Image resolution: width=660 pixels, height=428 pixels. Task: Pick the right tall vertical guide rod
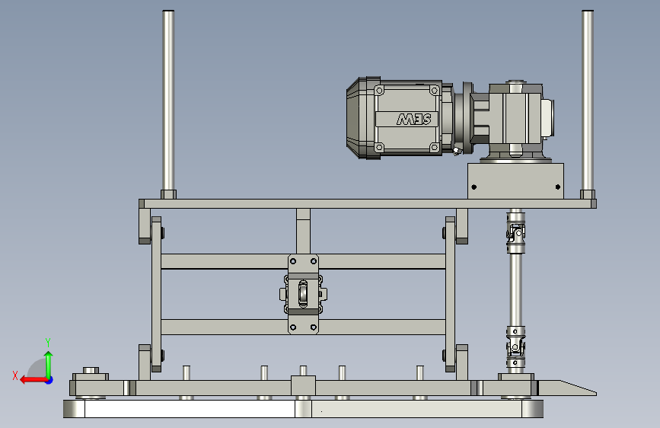(x=588, y=101)
